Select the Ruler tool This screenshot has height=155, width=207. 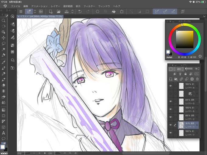(x=3, y=121)
